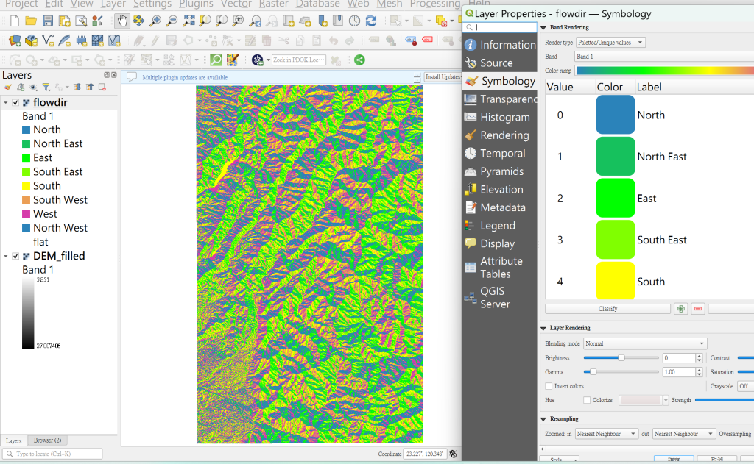Open the Render type dropdown
The height and width of the screenshot is (464, 754).
[610, 42]
